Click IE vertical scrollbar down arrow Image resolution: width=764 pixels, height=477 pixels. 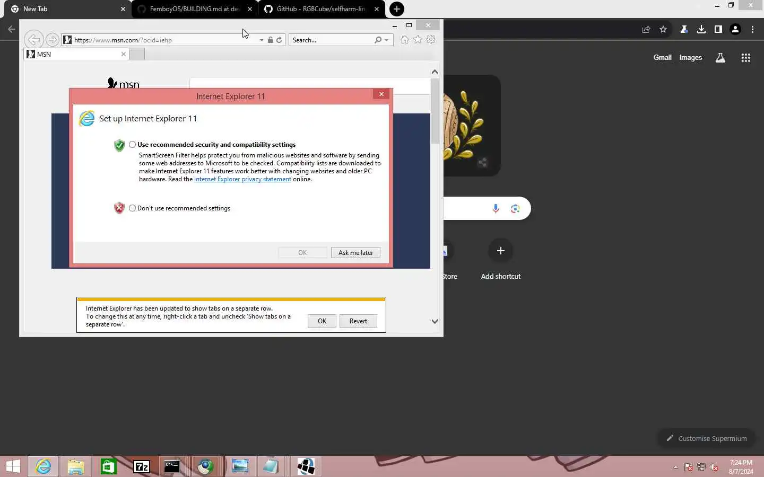(x=435, y=321)
